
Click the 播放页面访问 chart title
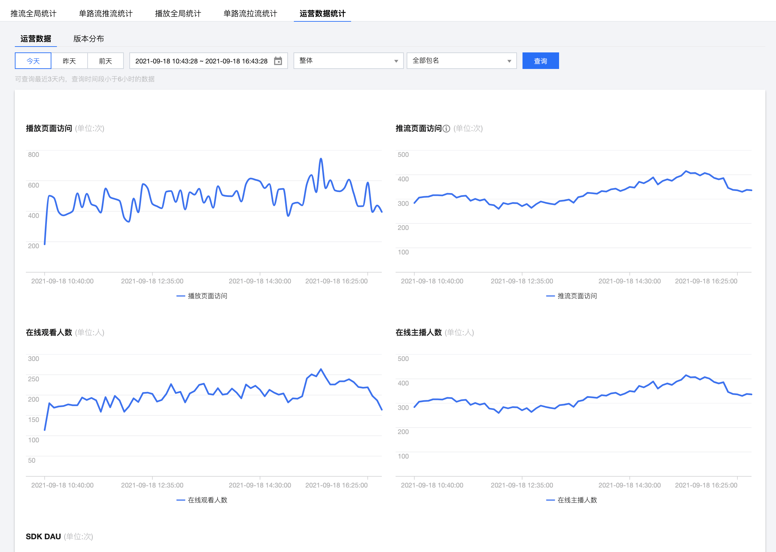tap(49, 128)
